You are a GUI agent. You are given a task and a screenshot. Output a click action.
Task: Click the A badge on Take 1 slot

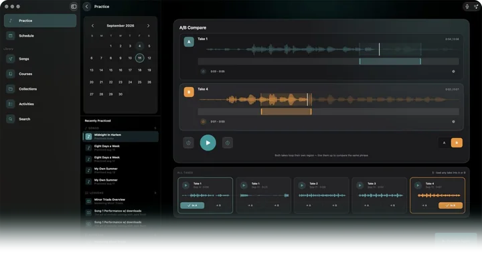click(189, 41)
